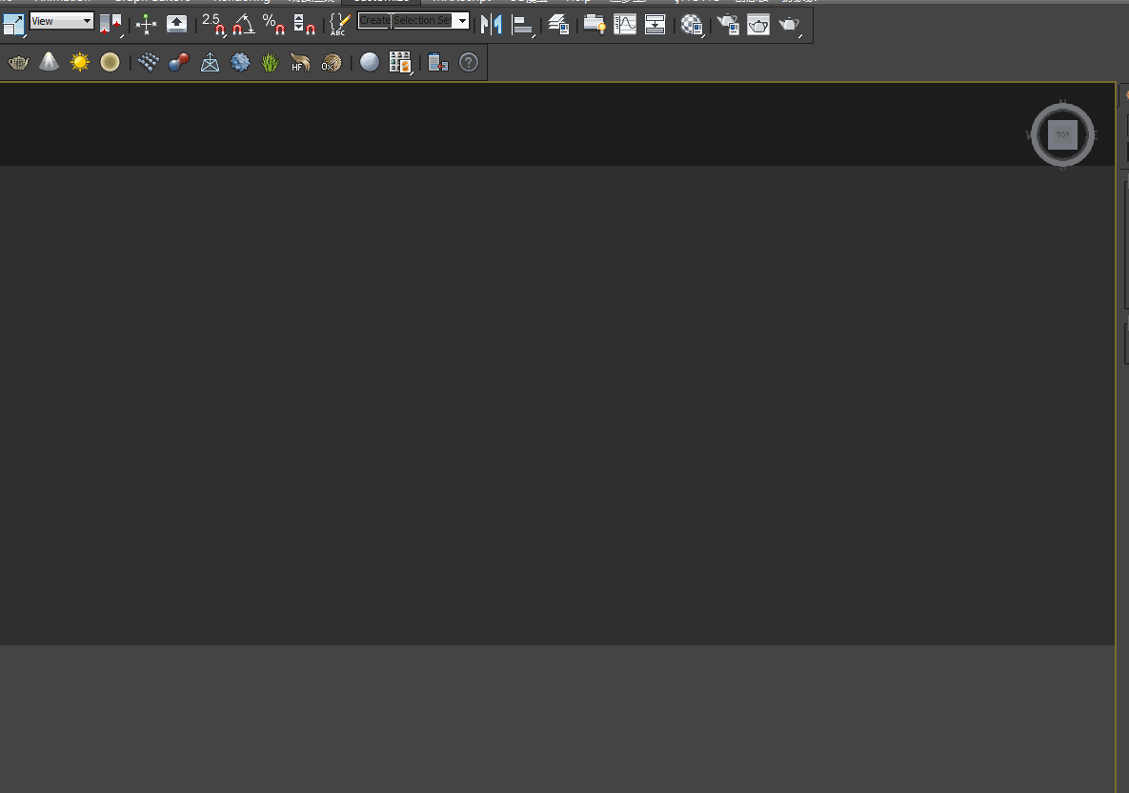The width and height of the screenshot is (1129, 793).
Task: Click the grey cone spotlight icon
Action: click(x=49, y=62)
